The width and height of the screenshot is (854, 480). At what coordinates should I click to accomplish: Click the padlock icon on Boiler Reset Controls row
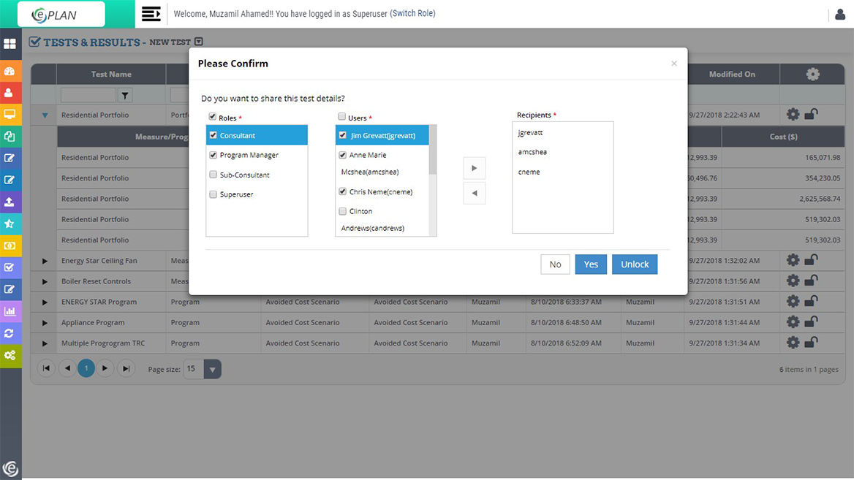[x=811, y=281]
